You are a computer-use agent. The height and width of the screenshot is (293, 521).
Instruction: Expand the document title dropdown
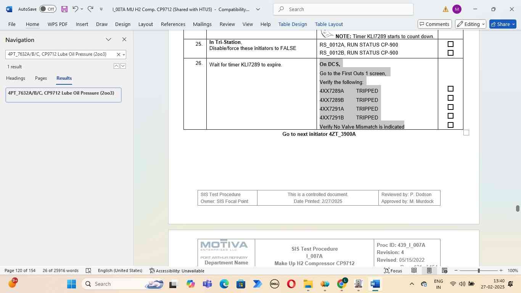[x=258, y=9]
